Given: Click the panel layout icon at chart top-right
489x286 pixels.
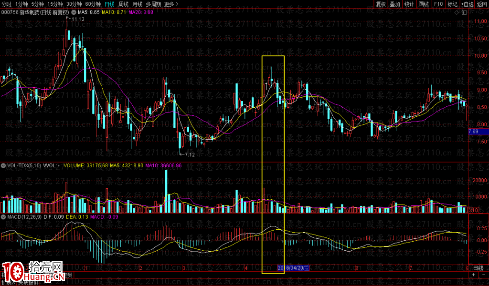Looking at the screenshot, I should [464, 12].
